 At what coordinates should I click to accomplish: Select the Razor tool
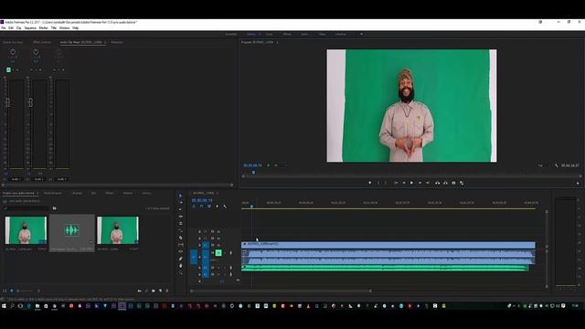181,238
